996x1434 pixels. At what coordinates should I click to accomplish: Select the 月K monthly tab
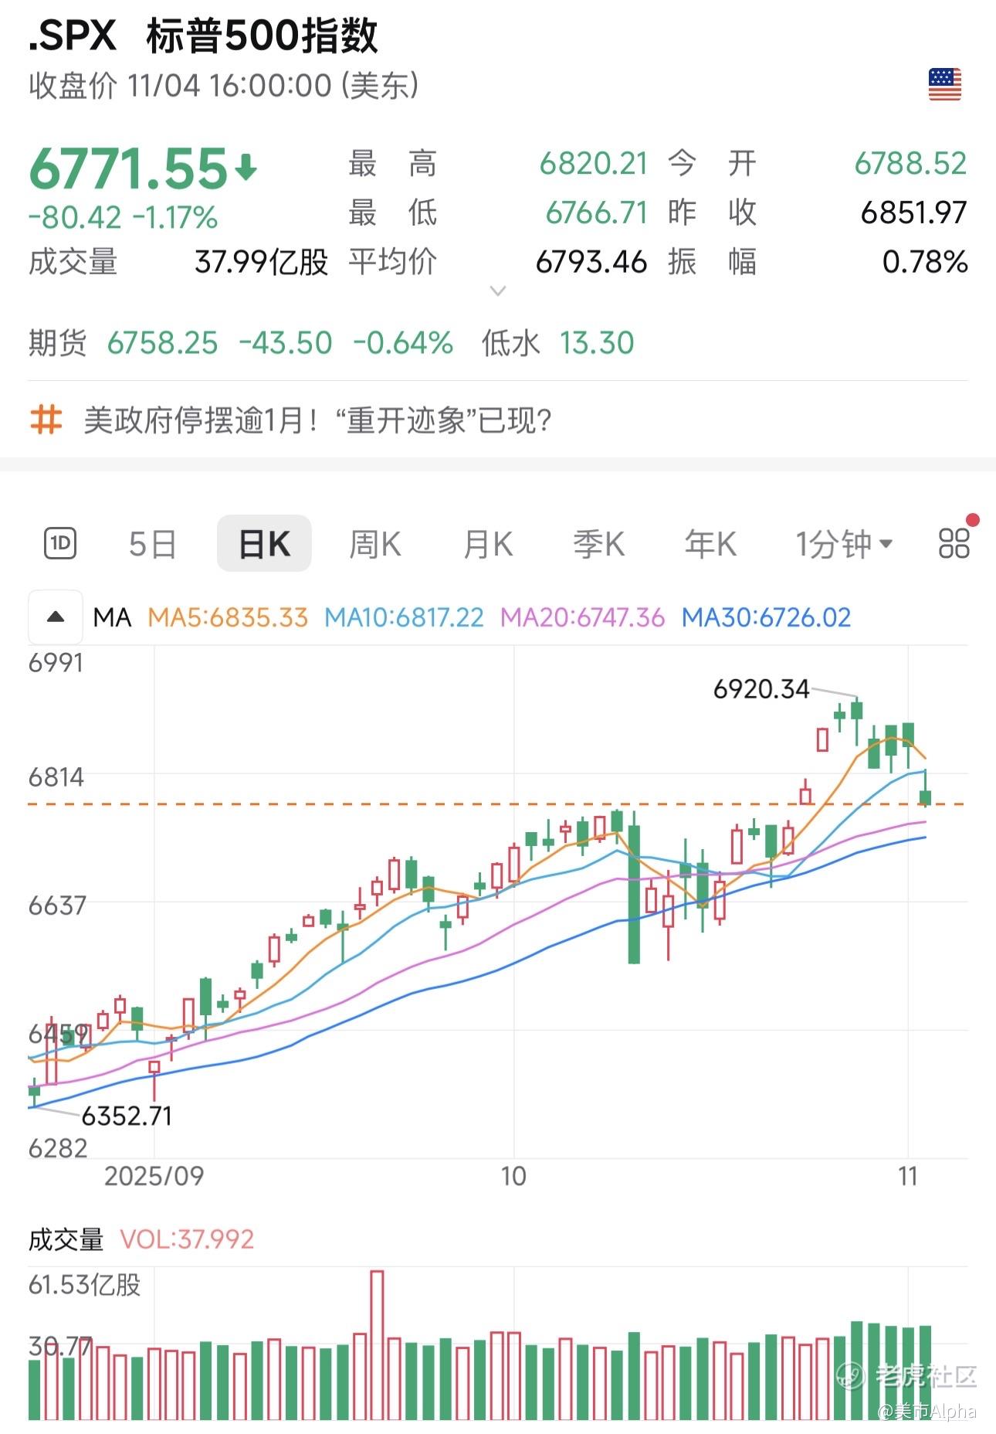tap(487, 544)
